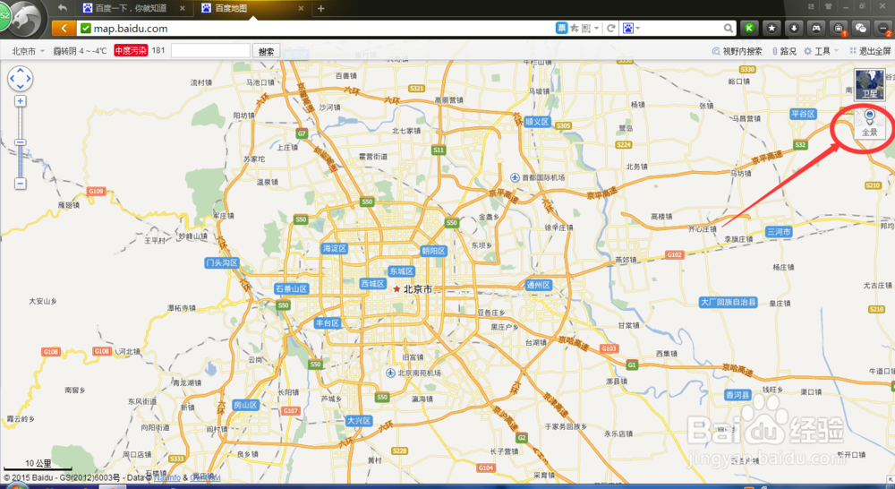The image size is (895, 489).
Task: Open panorama (全景) street view button
Action: 869,123
